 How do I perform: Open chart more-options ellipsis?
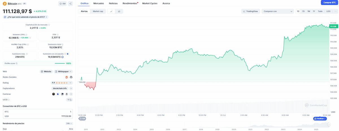(335, 11)
